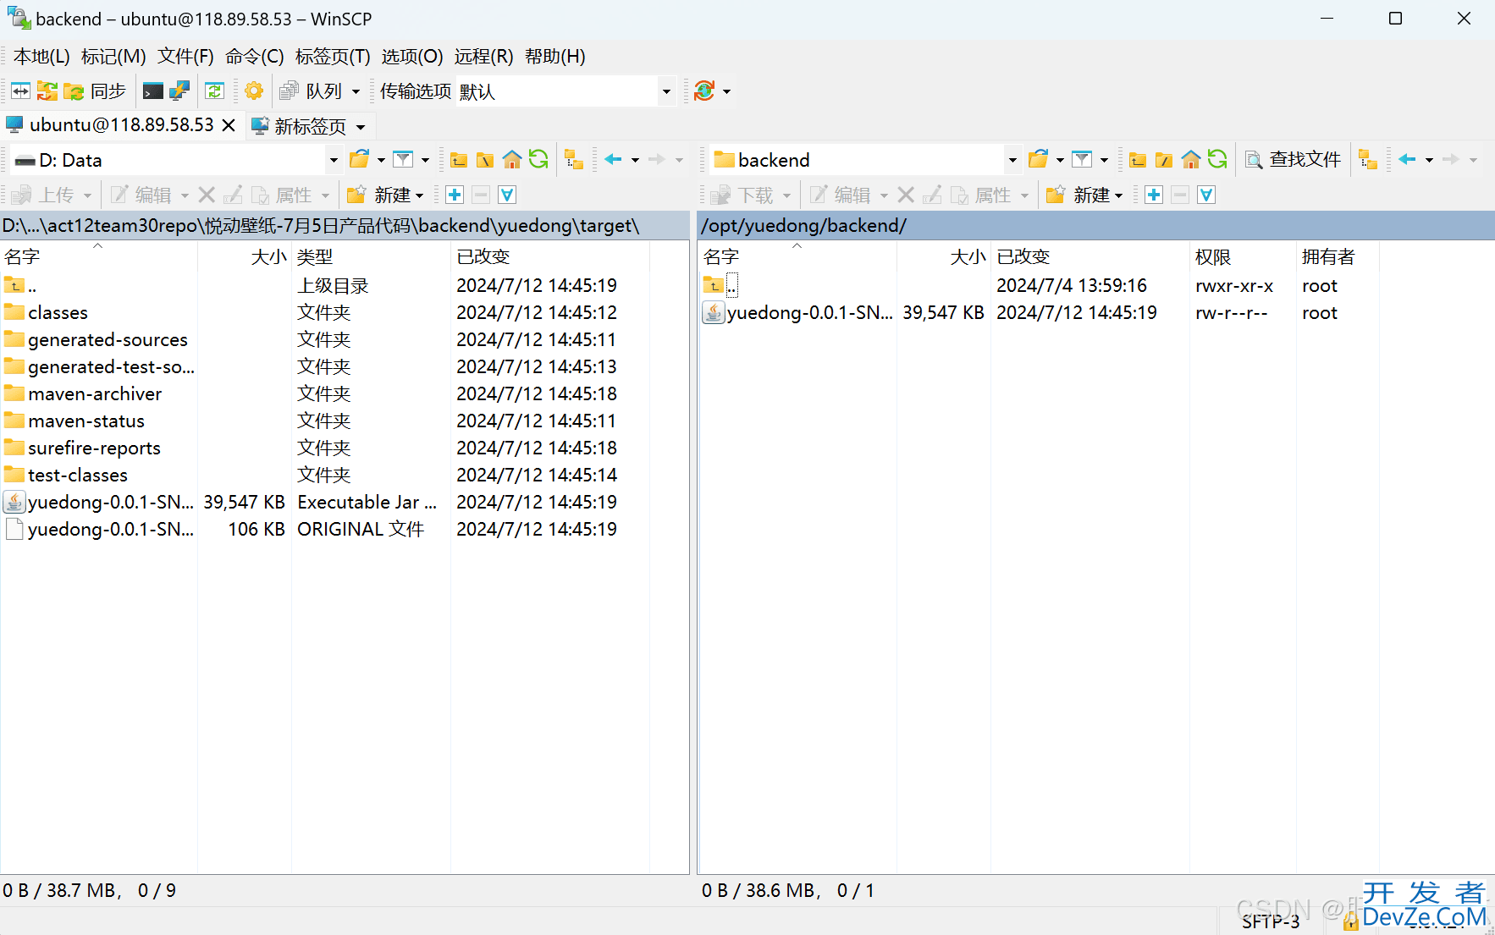Click local panel home directory icon

(511, 159)
